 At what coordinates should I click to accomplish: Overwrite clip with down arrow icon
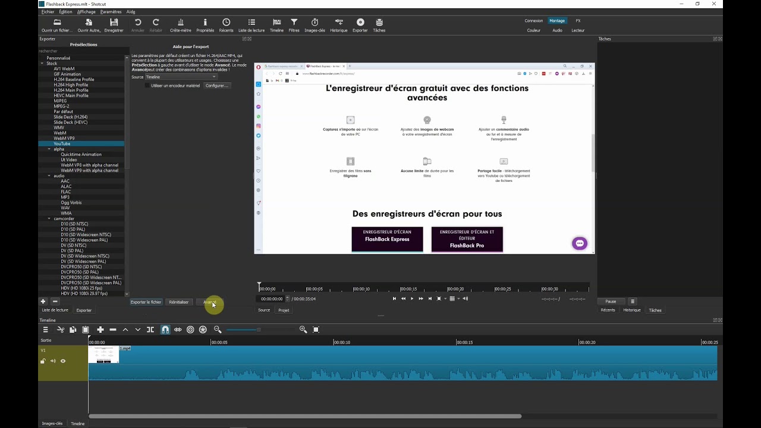click(137, 329)
